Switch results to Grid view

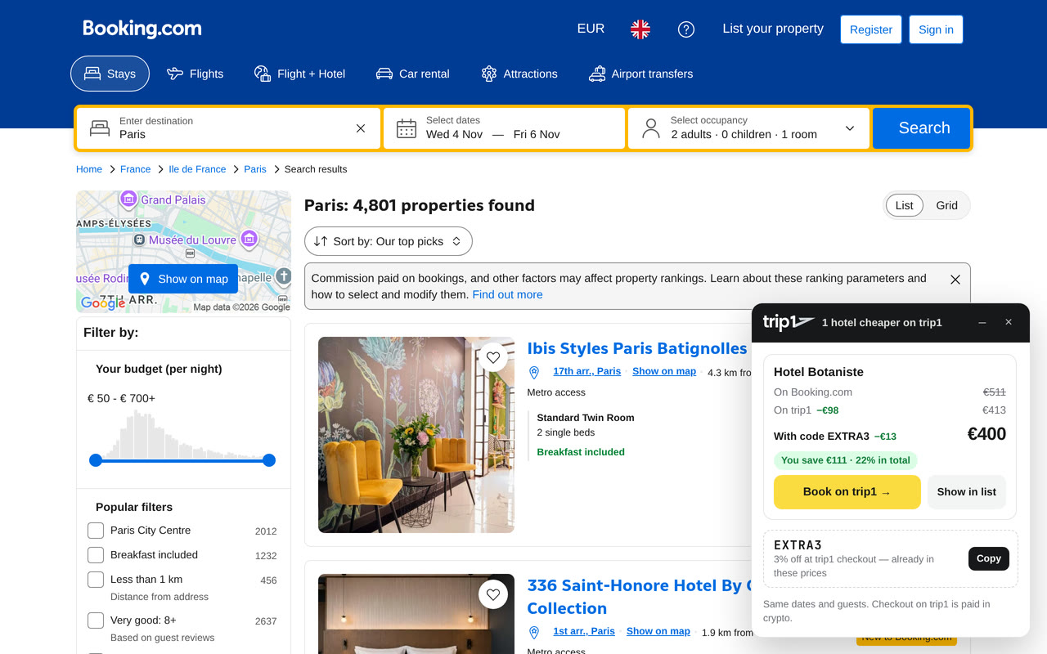click(946, 205)
